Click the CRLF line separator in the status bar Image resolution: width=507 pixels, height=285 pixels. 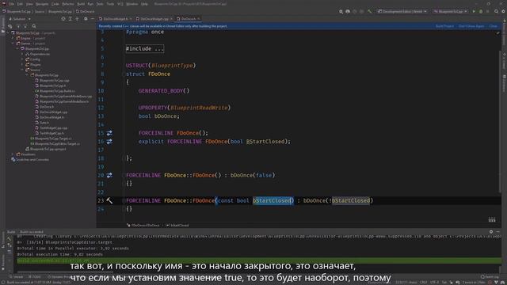(x=423, y=282)
